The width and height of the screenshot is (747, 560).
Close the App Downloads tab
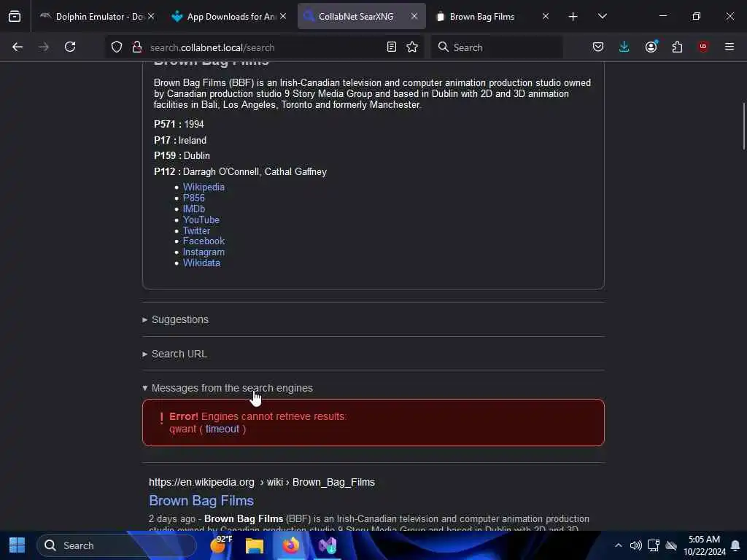coord(283,16)
